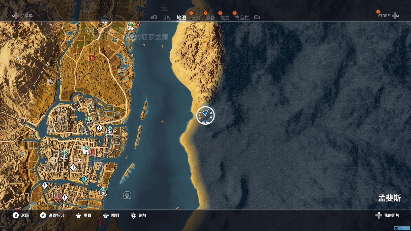This screenshot has height=231, width=411.
Task: Select the red icon in the northern farmland
Action: point(92,58)
